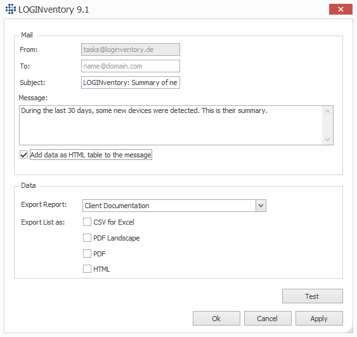
Task: Click the window resize grip in the corner
Action: pos(351,331)
